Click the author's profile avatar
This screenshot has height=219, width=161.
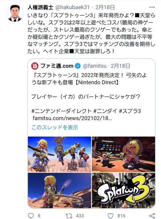click(x=15, y=13)
